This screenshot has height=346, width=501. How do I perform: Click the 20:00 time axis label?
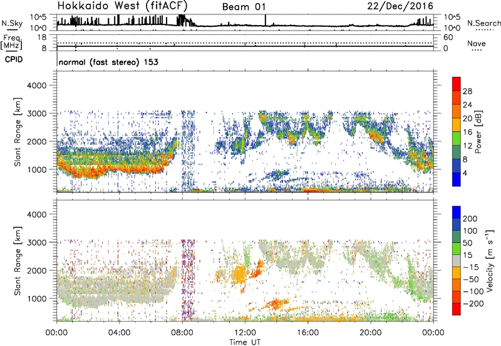(x=371, y=333)
